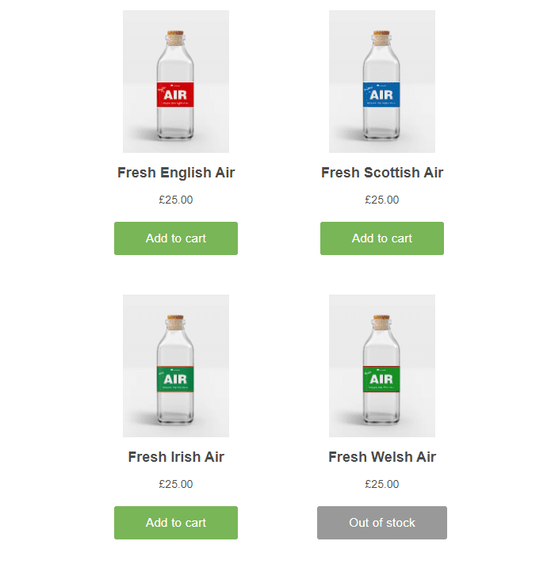Click the grey Out of stock button

382,523
